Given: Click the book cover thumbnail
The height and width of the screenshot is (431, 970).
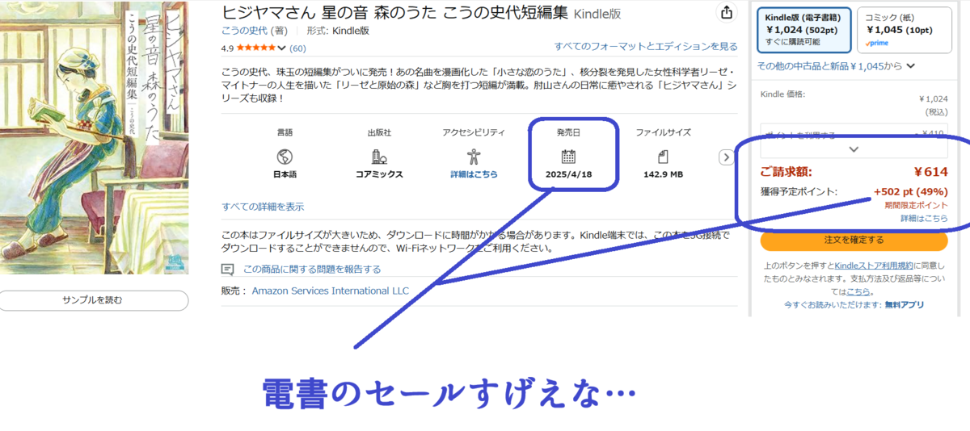Looking at the screenshot, I should [95, 137].
